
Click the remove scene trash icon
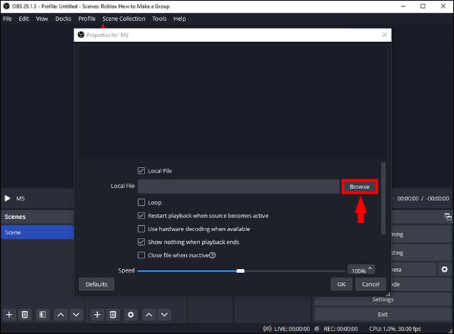pyautogui.click(x=25, y=314)
